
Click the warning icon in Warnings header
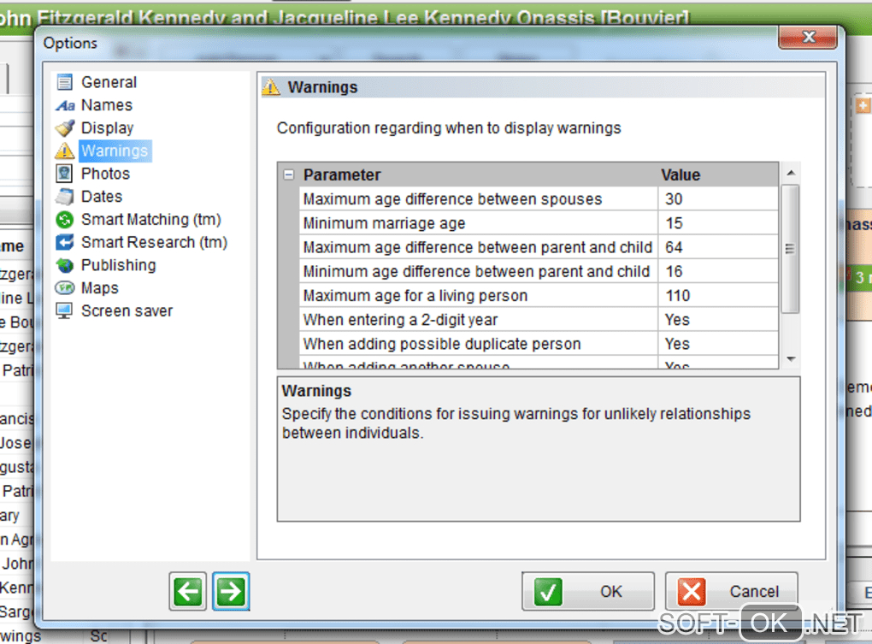[271, 87]
